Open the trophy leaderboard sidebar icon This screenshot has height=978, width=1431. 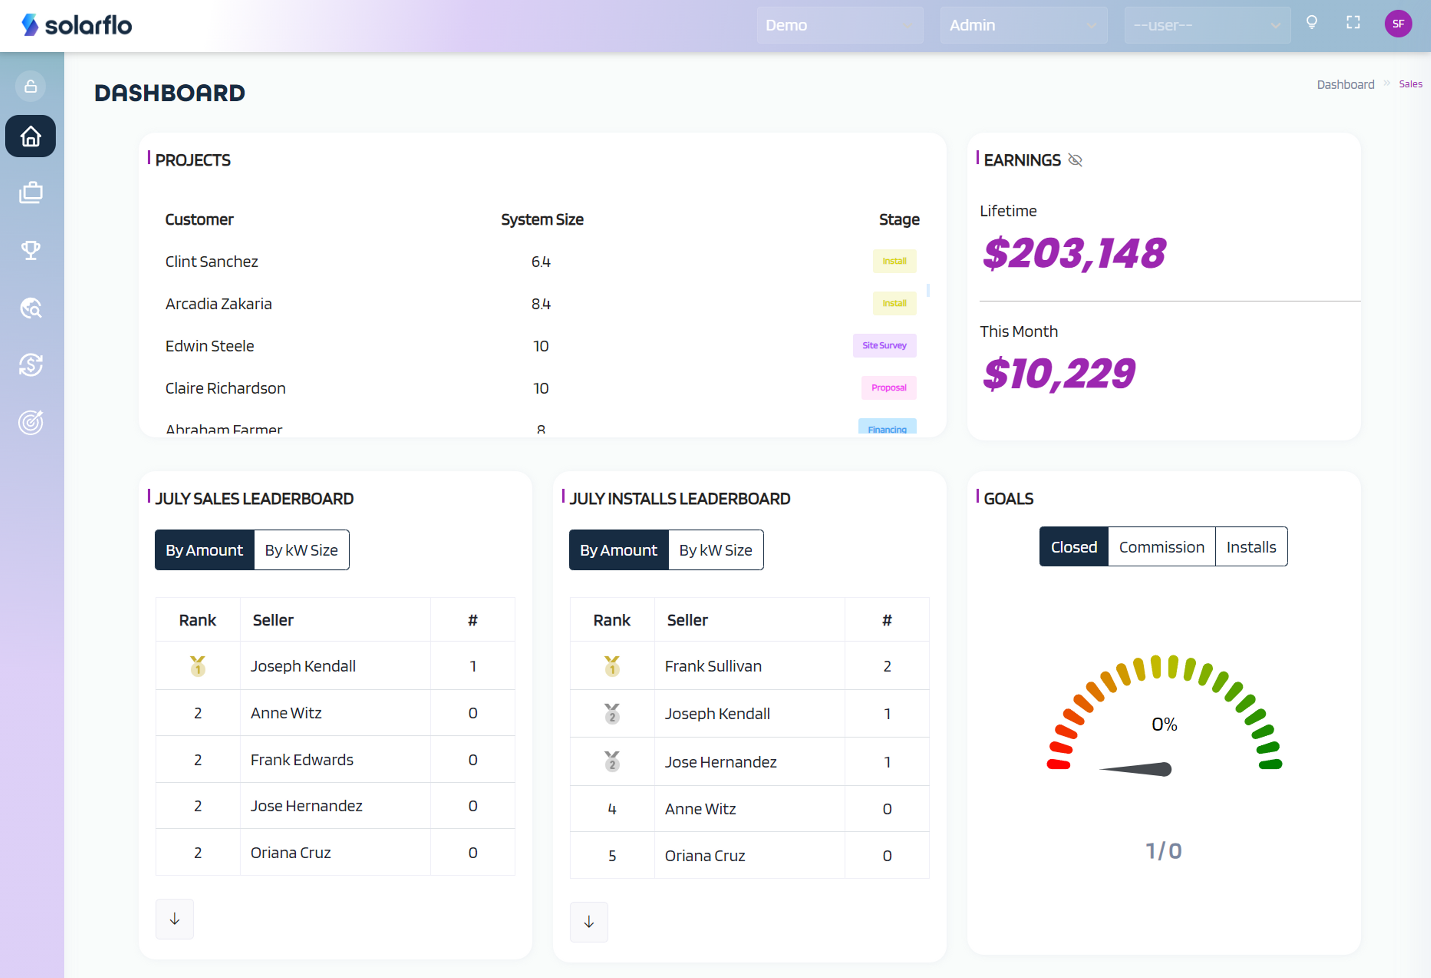(31, 250)
